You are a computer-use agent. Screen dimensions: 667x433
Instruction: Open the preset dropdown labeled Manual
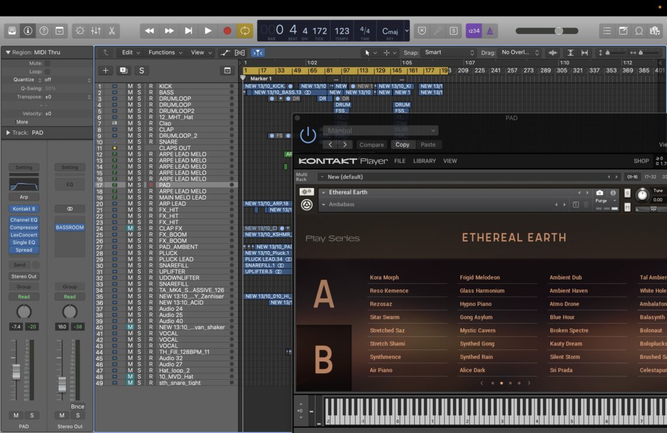tap(380, 130)
